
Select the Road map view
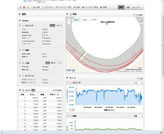pos(76,20)
